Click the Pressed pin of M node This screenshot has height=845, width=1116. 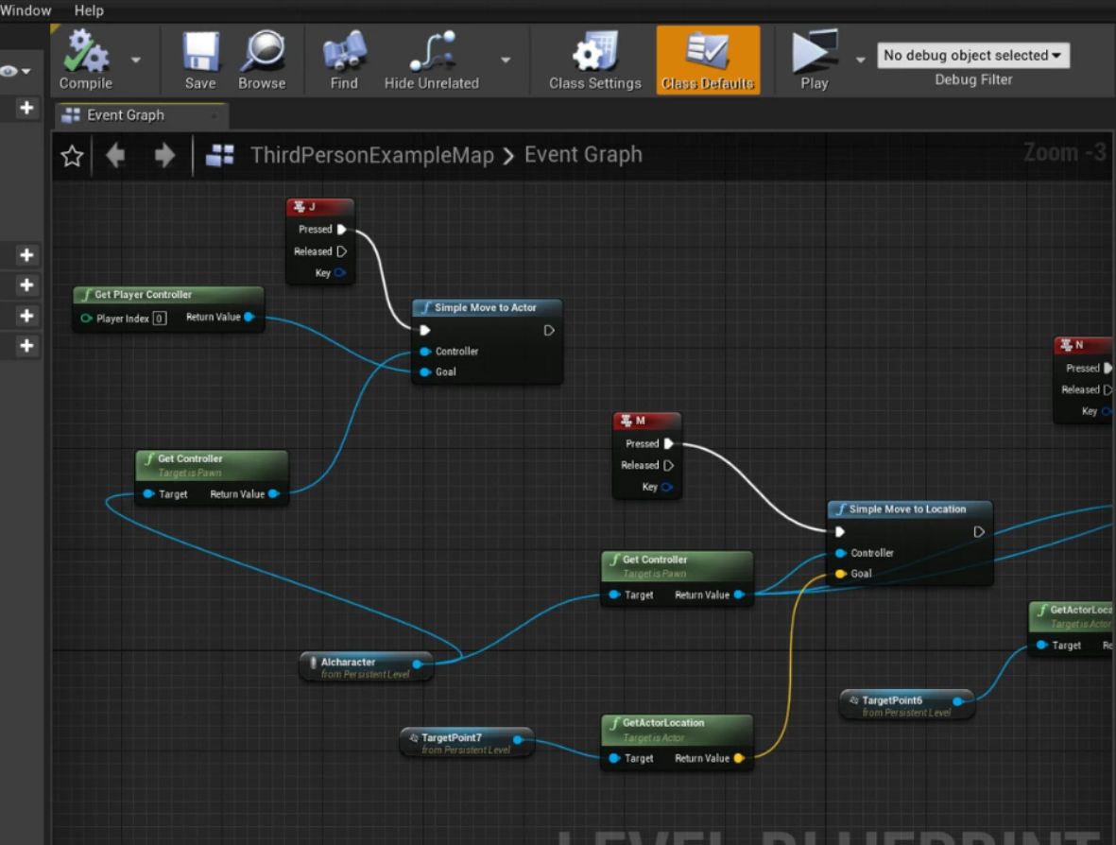pos(668,443)
